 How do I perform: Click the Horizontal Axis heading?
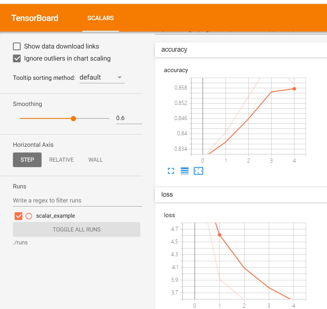pyautogui.click(x=33, y=145)
